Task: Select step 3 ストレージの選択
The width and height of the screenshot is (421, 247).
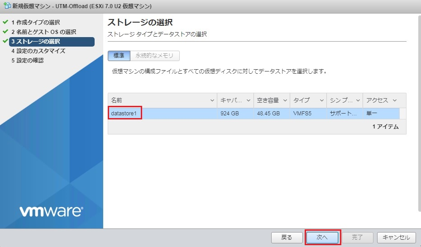Action: coord(38,42)
